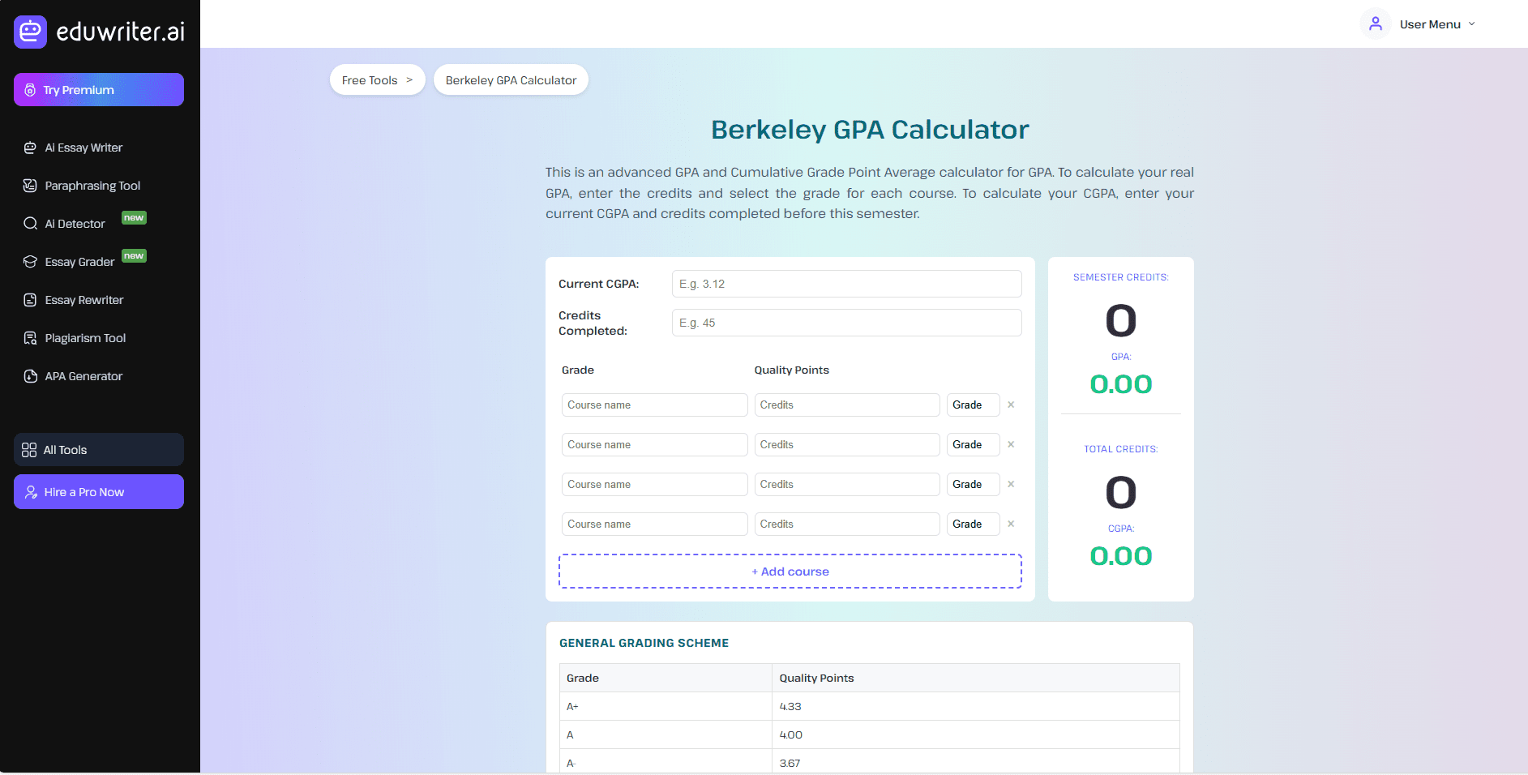Click the AI Essay Writer sidebar icon
The image size is (1528, 775).
point(30,148)
